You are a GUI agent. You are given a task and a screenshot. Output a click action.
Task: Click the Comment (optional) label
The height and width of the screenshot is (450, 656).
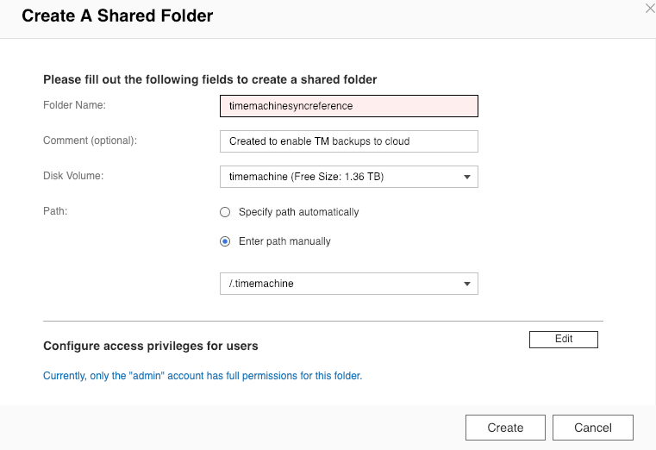coord(91,141)
